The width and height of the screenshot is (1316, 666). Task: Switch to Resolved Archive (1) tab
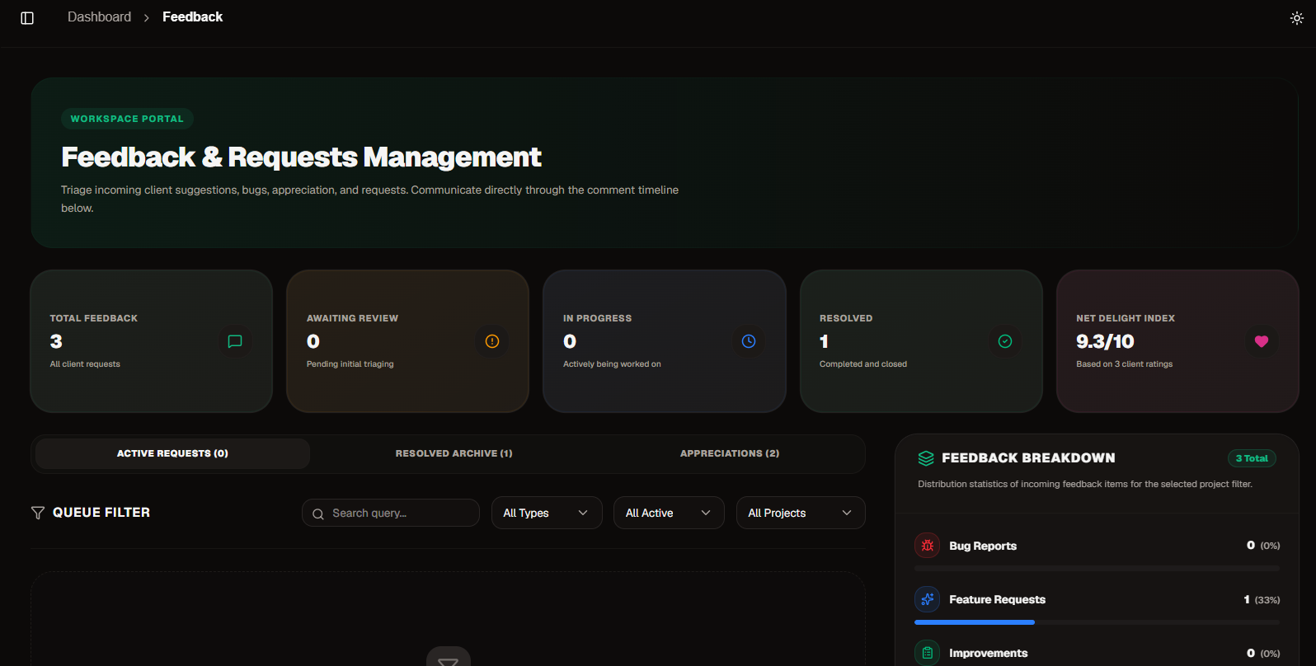[454, 453]
